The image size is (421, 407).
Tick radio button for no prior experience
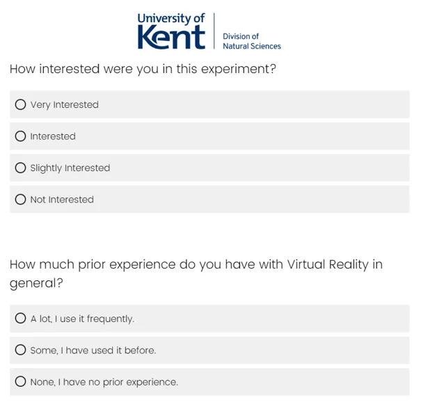click(21, 382)
